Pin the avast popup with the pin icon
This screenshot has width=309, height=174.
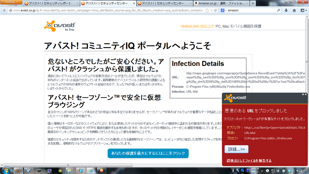click(x=303, y=94)
